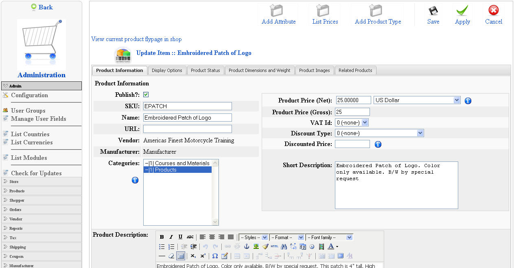
Task: Toggle italic in the description editor
Action: (171, 237)
